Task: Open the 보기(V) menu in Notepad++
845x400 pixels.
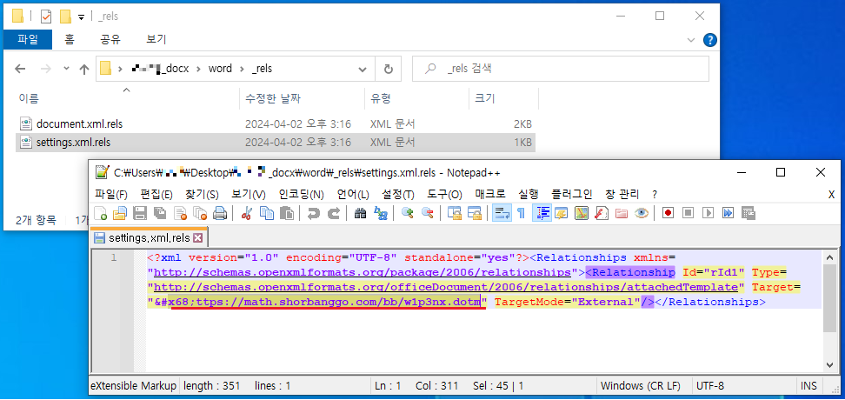Action: (x=249, y=195)
